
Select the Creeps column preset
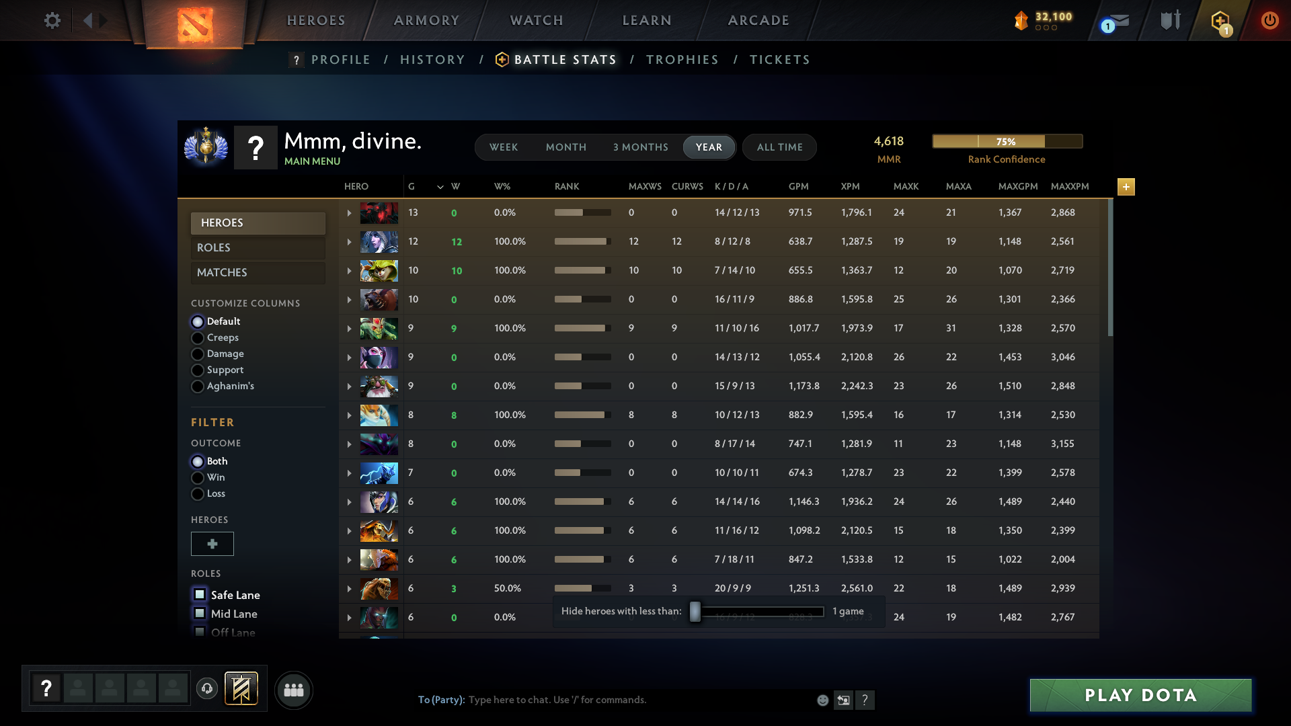(x=198, y=337)
